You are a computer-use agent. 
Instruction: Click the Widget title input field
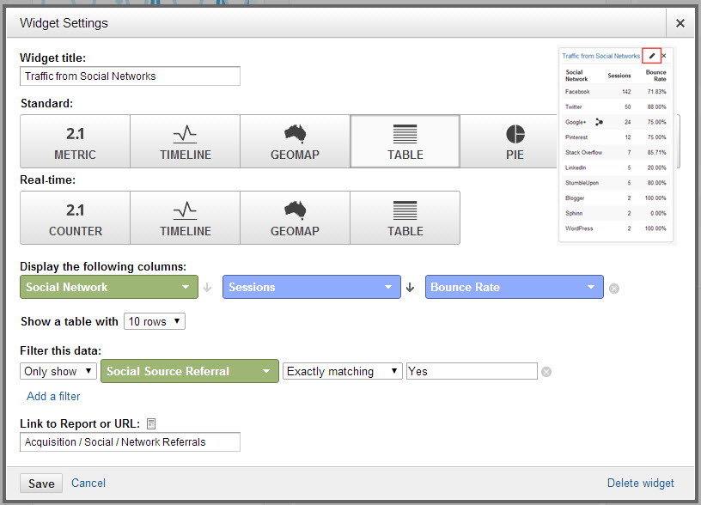pos(130,76)
